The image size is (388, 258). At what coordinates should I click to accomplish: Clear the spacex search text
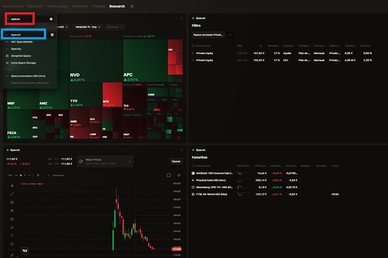[51, 19]
